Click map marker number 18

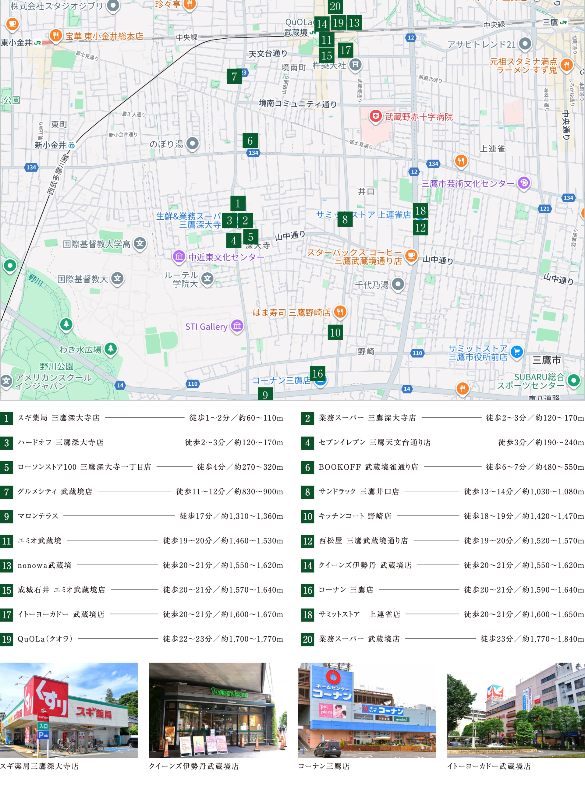coord(420,211)
